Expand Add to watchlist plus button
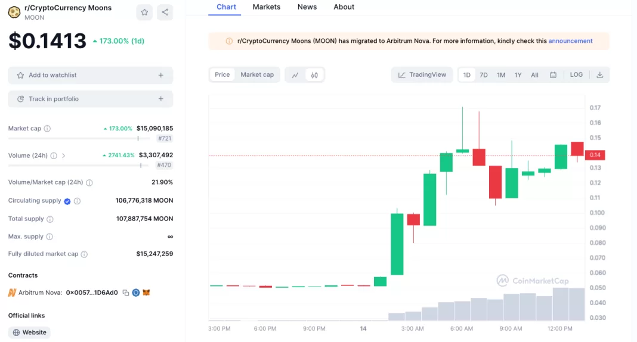The image size is (637, 342). click(160, 75)
